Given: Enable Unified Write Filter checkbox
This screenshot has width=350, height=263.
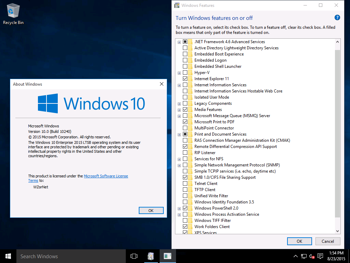Looking at the screenshot, I should tap(185, 196).
